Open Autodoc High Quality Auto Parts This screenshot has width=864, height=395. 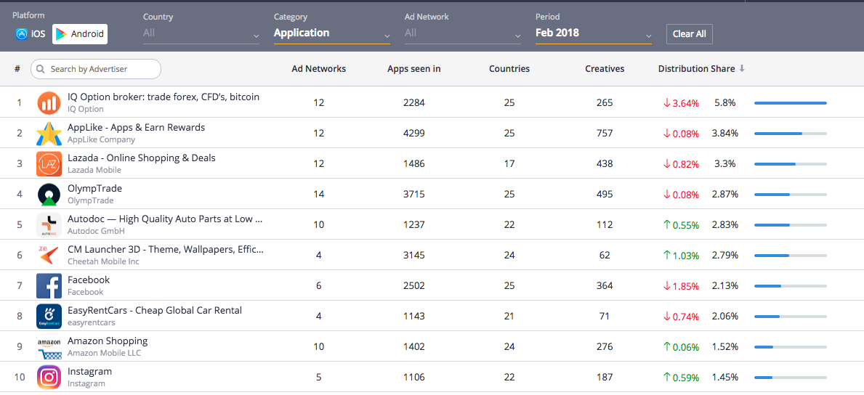click(x=165, y=219)
